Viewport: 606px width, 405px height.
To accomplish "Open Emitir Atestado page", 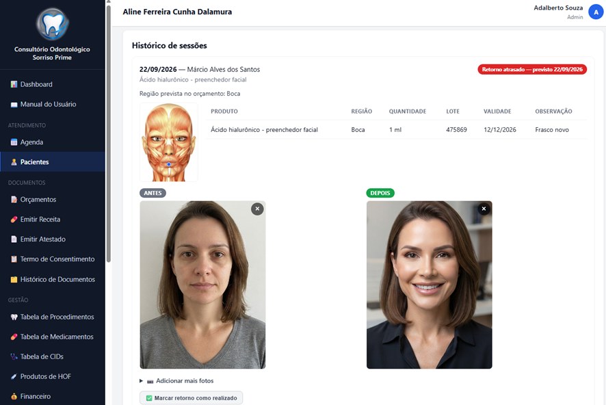I will (x=52, y=239).
